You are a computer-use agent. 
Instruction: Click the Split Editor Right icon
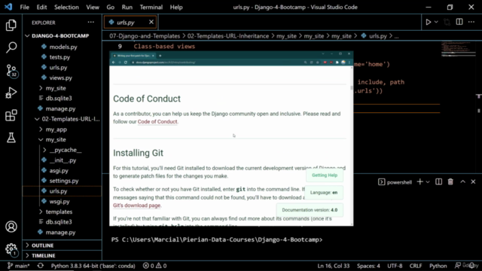coord(459,22)
